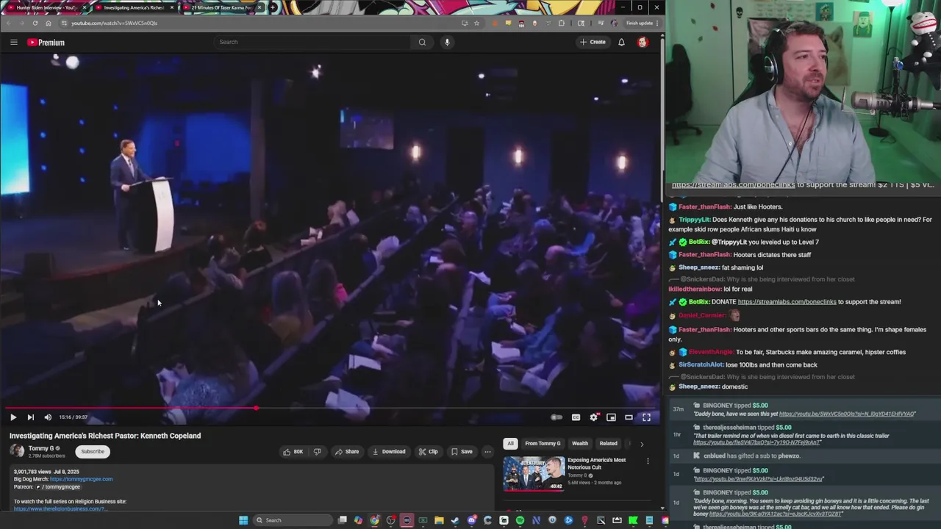Open the top streamlabs link above chat
Viewport: 941px width, 529px height.
point(733,185)
